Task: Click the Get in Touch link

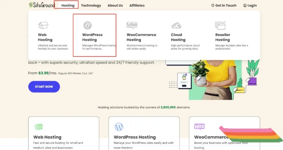Action: (224, 5)
